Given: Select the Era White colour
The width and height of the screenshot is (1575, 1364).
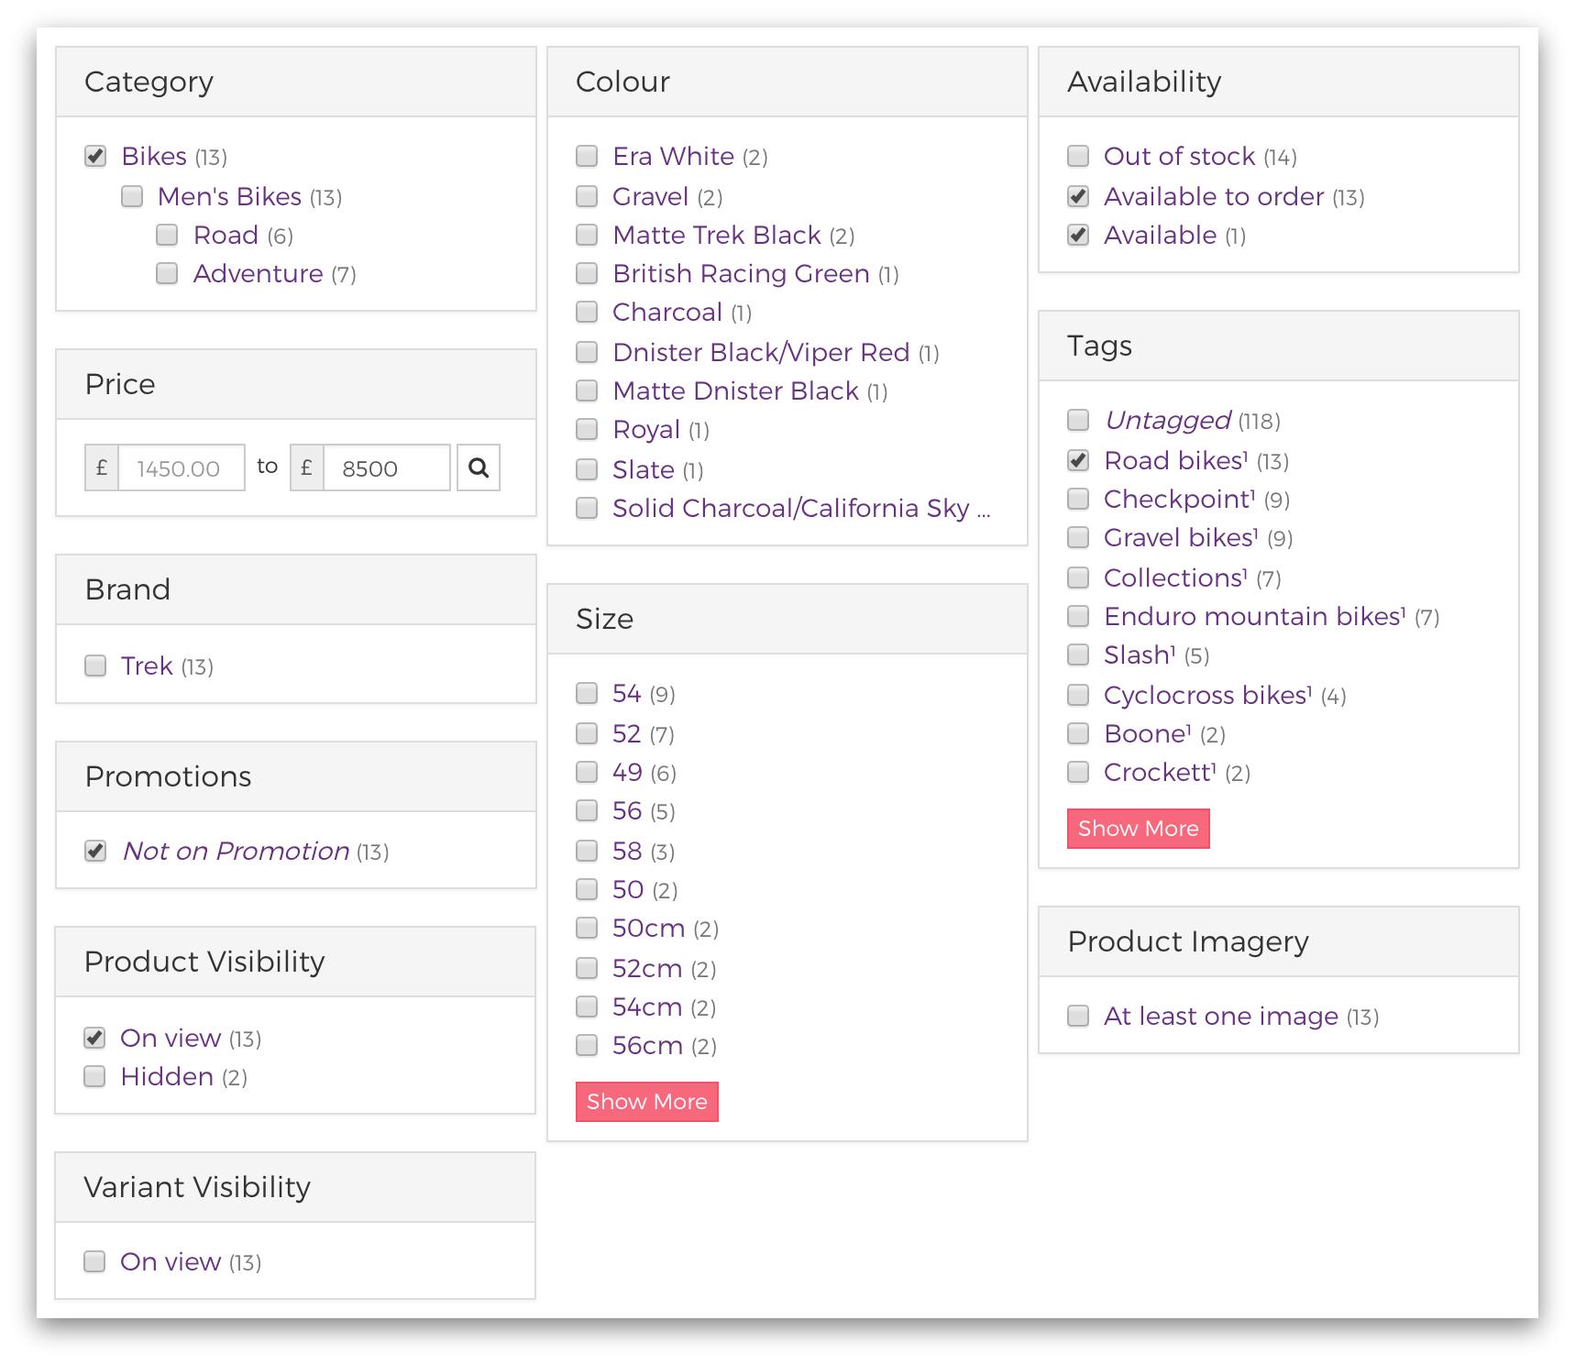Looking at the screenshot, I should click(x=586, y=156).
